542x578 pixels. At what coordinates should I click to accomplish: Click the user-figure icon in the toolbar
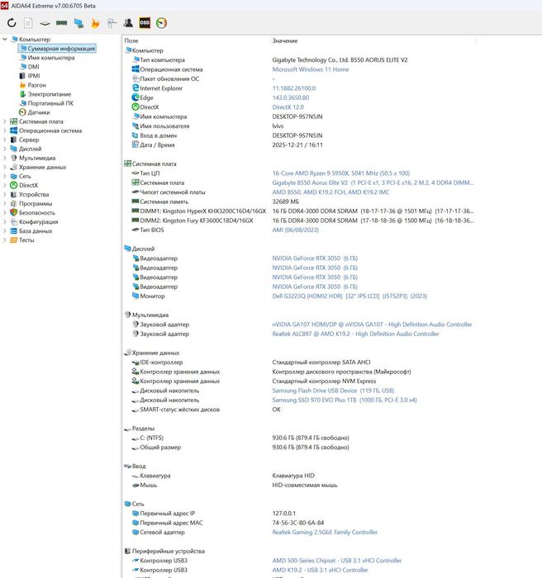(128, 23)
